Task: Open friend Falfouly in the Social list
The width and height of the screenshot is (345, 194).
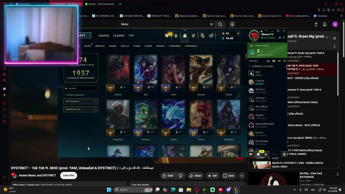Action: click(267, 82)
